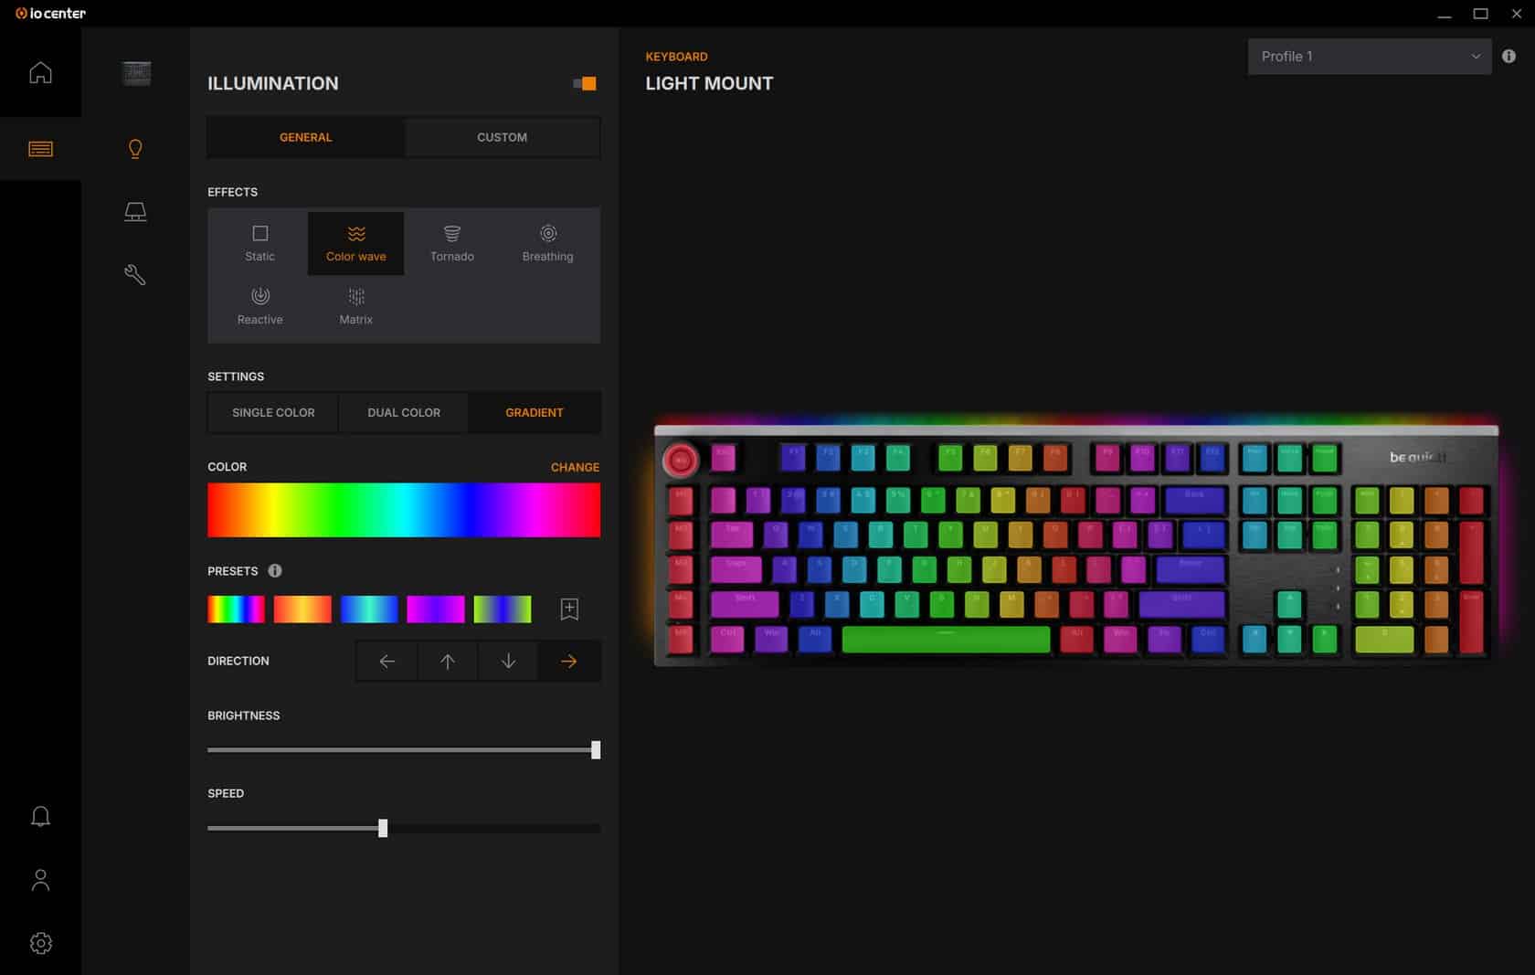The width and height of the screenshot is (1535, 975).
Task: Open the wrench settings section
Action: (135, 275)
